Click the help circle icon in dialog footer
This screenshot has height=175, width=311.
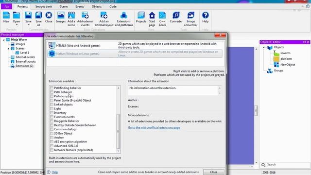[49, 172]
